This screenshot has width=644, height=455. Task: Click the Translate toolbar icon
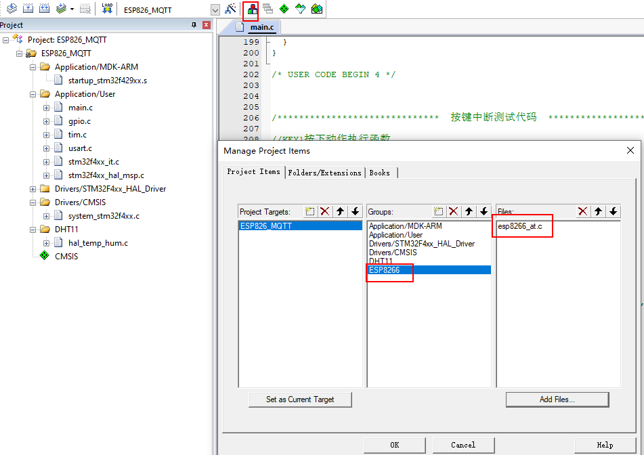click(12, 8)
